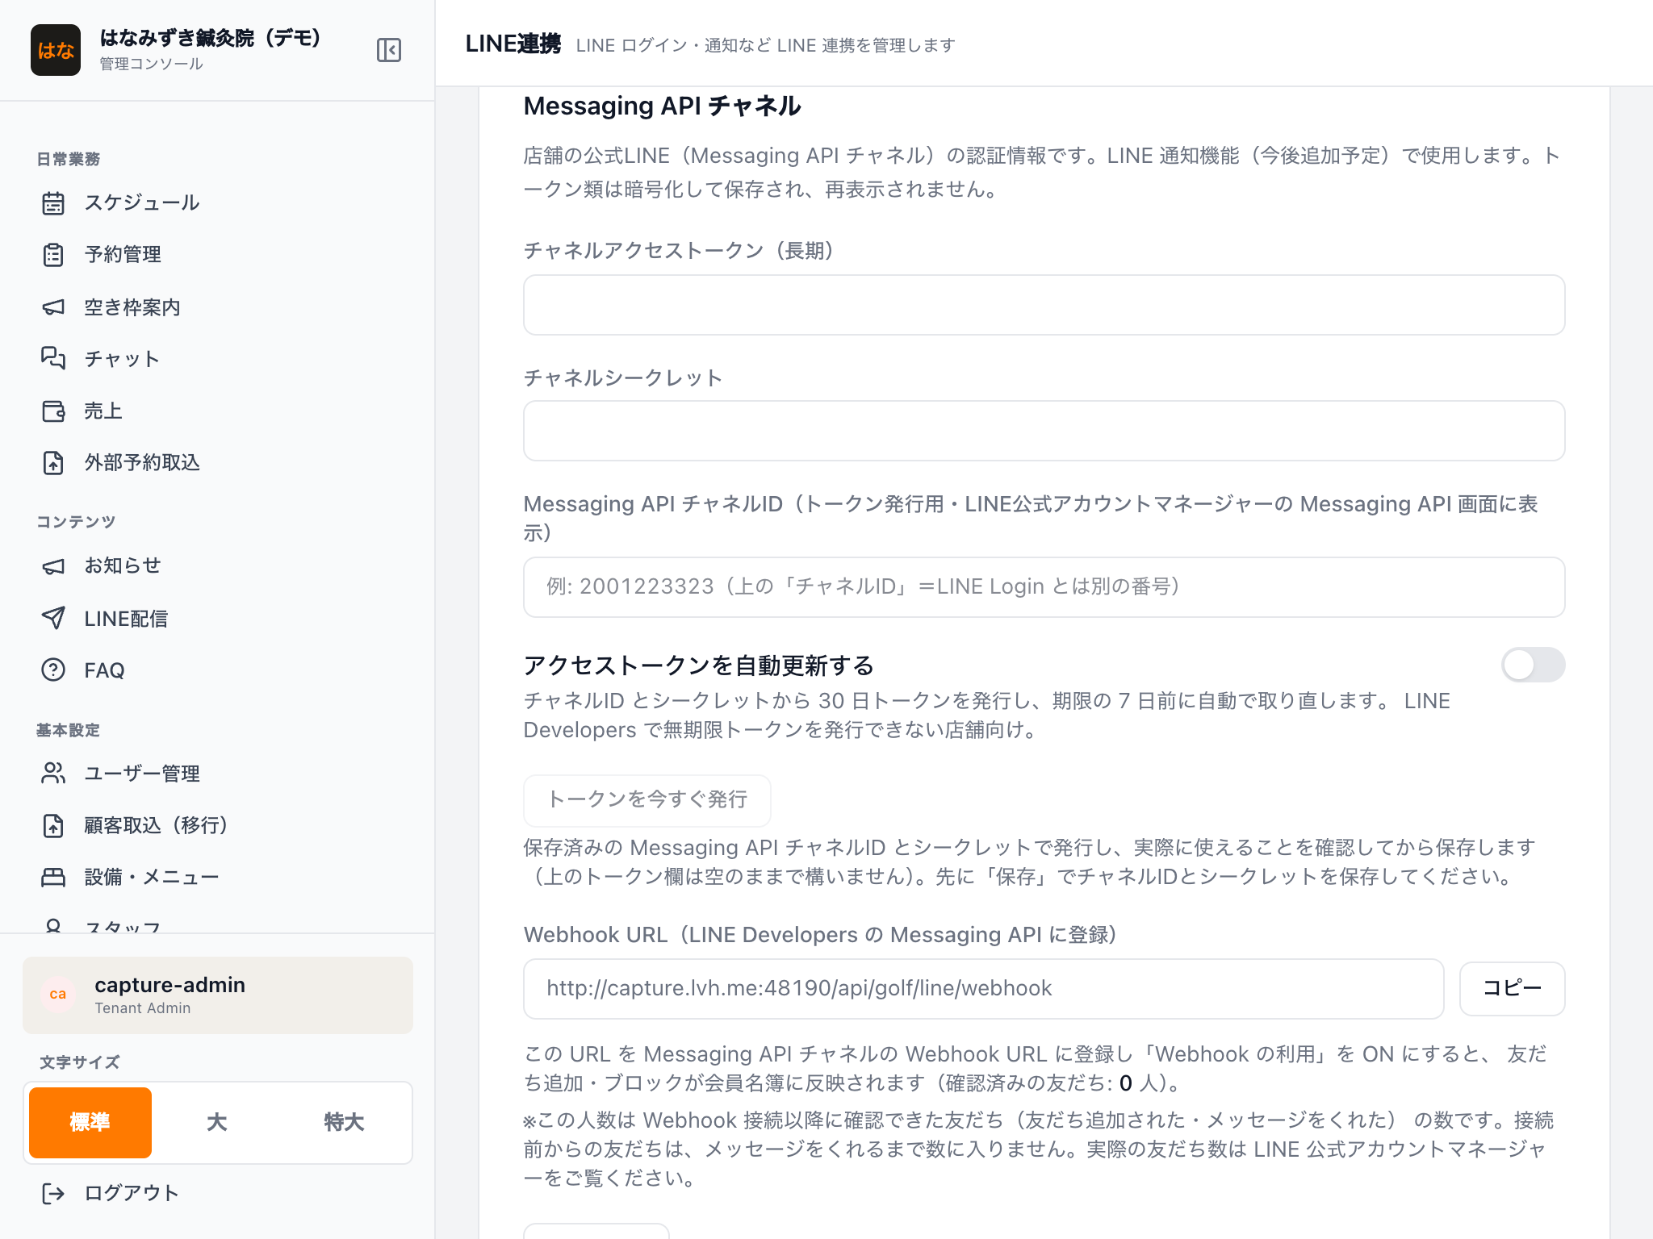The width and height of the screenshot is (1653, 1239).
Task: Click トークンを今すぐ発行 button
Action: click(647, 800)
